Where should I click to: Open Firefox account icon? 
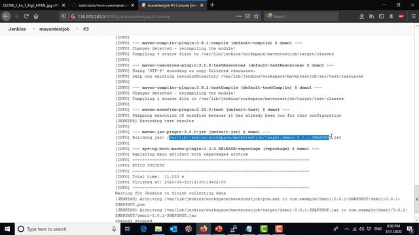coord(392,16)
